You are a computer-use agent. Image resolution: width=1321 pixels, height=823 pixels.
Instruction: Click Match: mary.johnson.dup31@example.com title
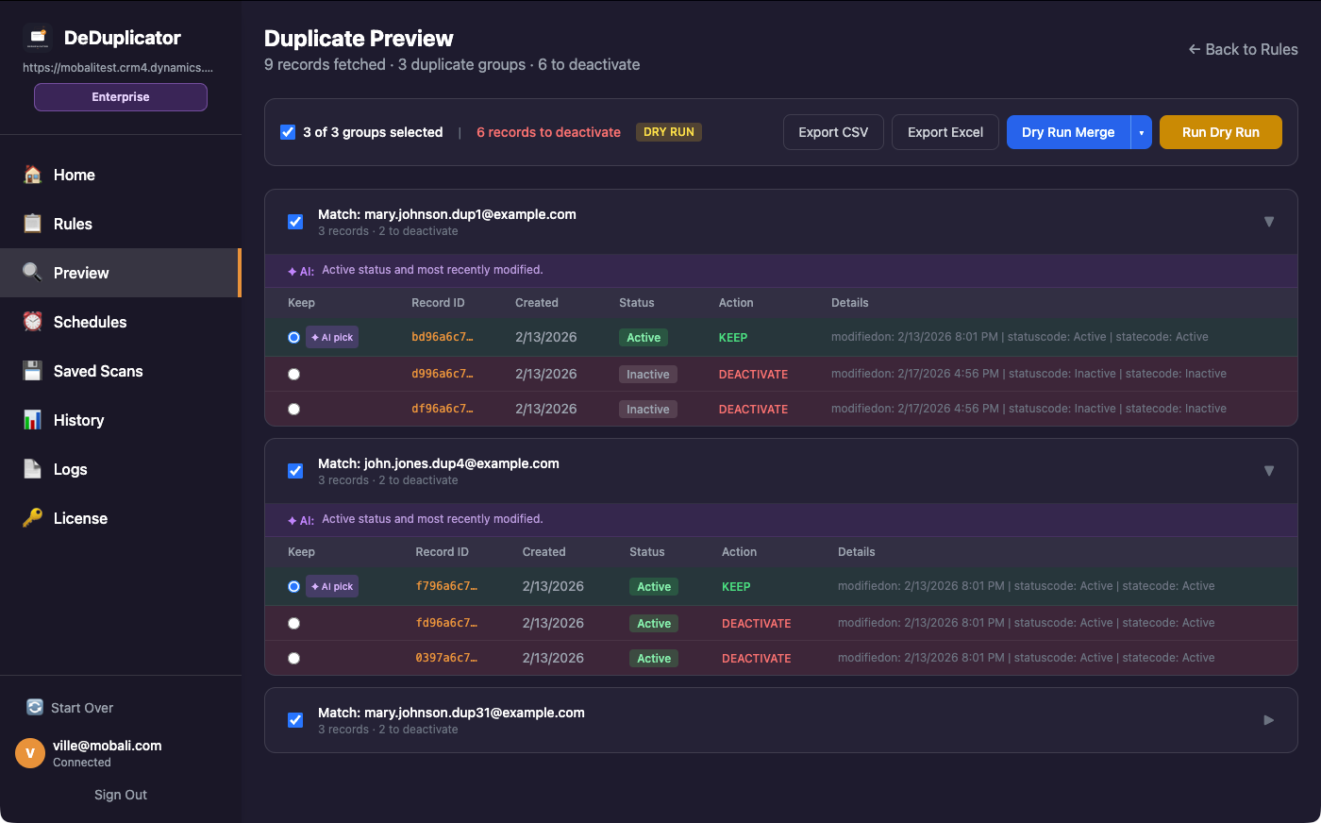pos(451,713)
